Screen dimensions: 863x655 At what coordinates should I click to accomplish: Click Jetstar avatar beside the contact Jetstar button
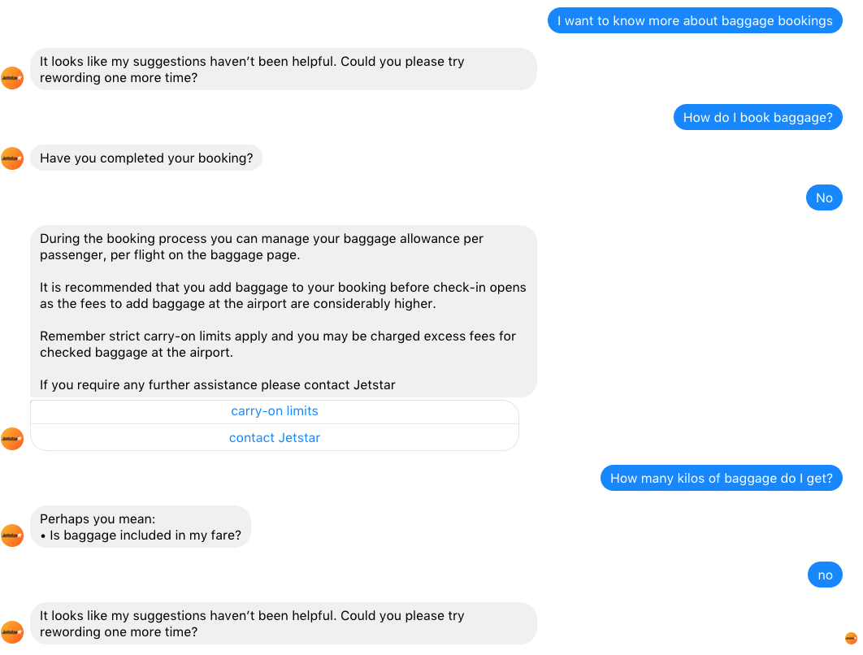(12, 439)
